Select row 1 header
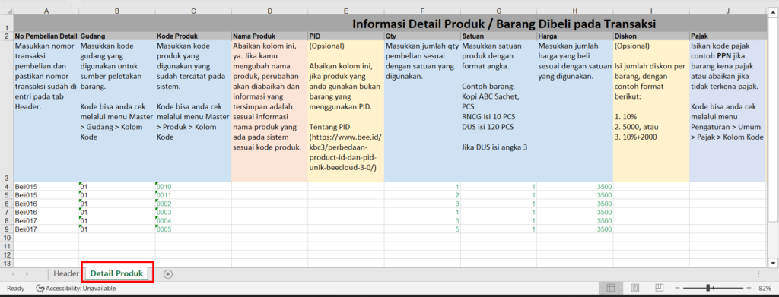The image size is (779, 297). [6, 24]
